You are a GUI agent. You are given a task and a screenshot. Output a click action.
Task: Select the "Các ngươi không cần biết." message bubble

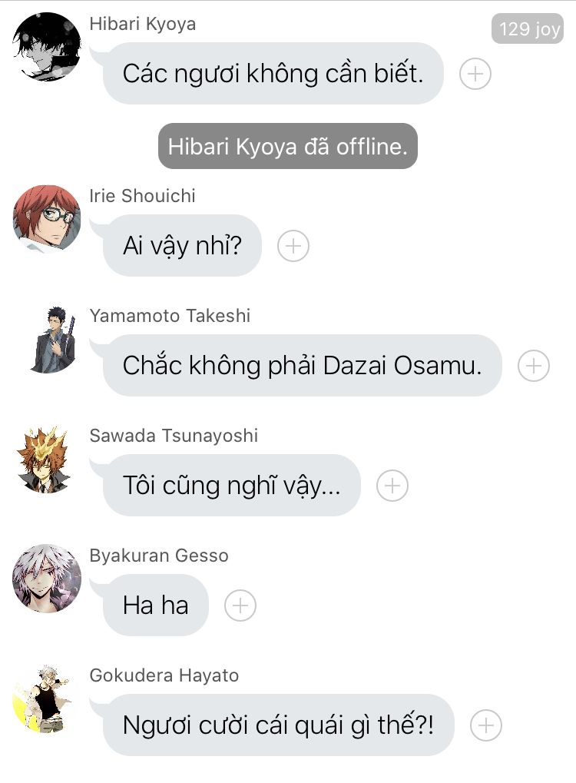pos(273,74)
